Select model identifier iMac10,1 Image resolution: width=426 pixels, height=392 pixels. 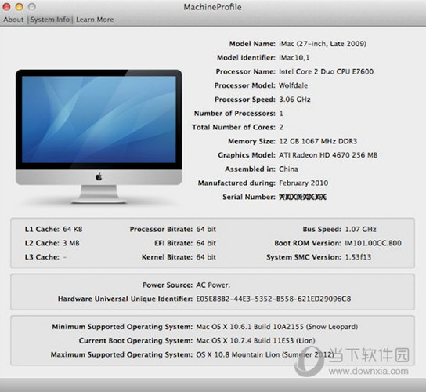[294, 58]
